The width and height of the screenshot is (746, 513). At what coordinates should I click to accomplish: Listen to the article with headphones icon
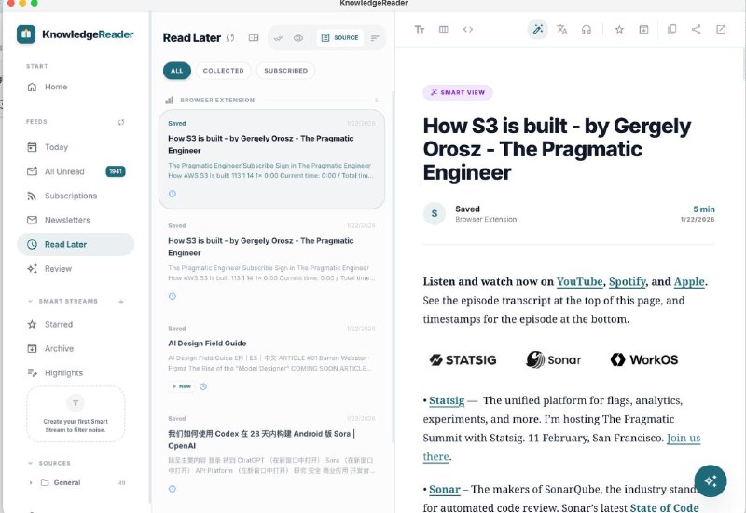tap(587, 30)
